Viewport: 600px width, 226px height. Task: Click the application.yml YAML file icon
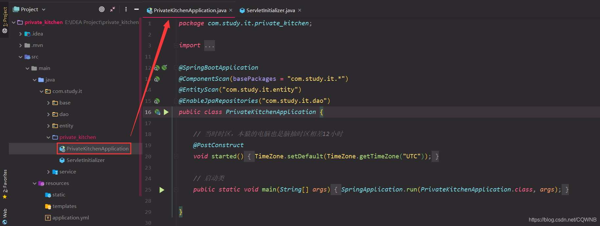(x=48, y=218)
